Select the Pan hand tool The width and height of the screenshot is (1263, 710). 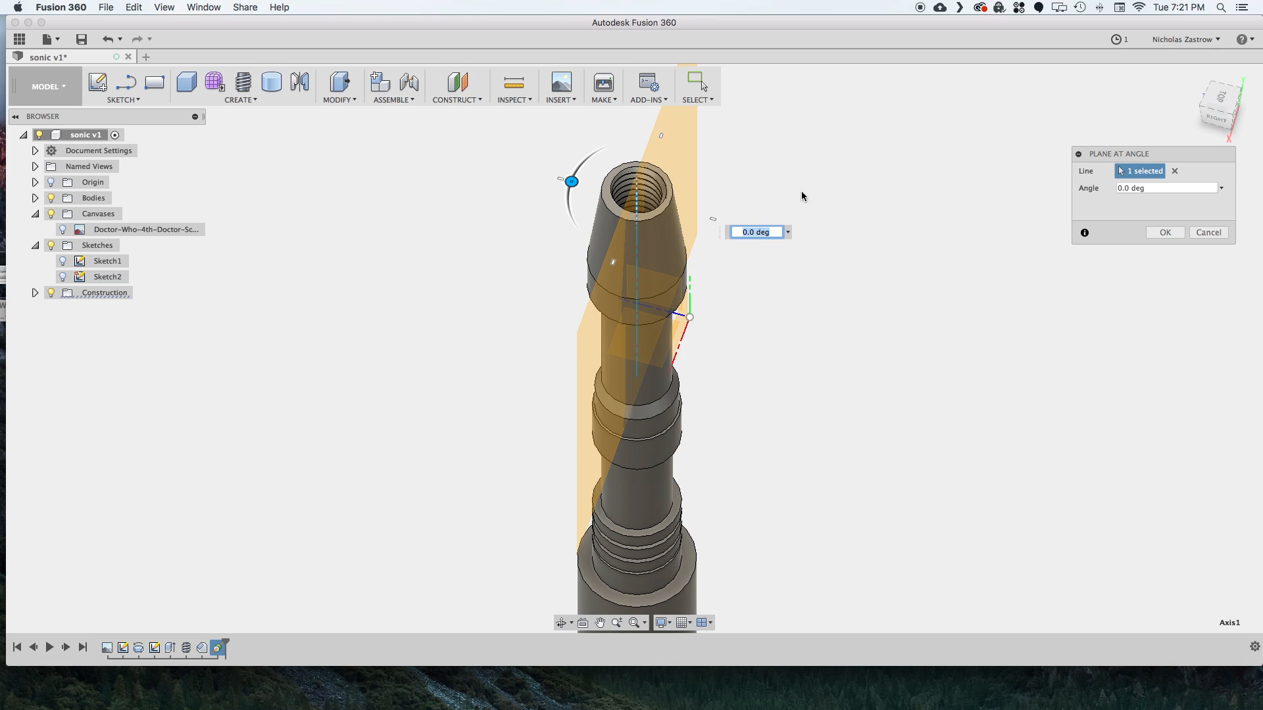600,623
